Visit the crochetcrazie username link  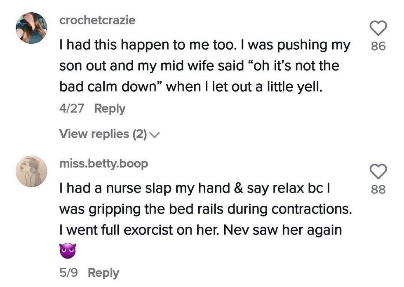pos(97,20)
